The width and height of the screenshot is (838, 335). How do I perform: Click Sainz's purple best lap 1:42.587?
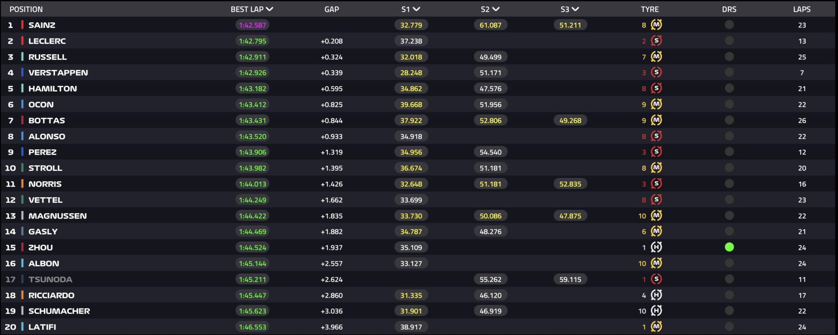(252, 25)
